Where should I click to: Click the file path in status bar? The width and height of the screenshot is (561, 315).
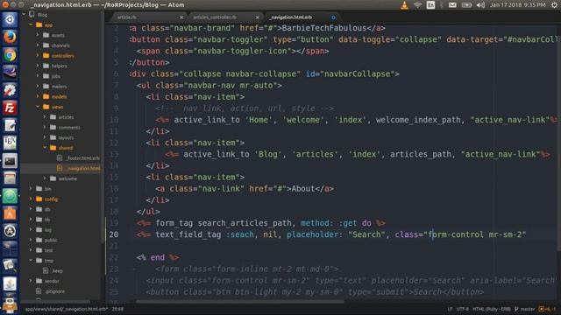(x=67, y=309)
